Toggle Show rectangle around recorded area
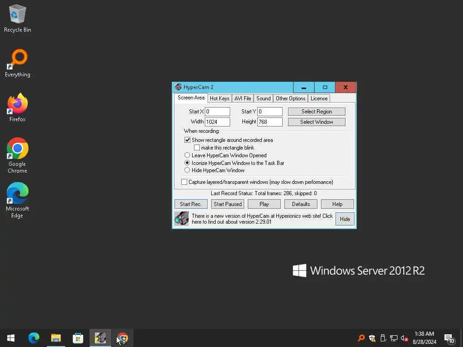 [x=187, y=140]
